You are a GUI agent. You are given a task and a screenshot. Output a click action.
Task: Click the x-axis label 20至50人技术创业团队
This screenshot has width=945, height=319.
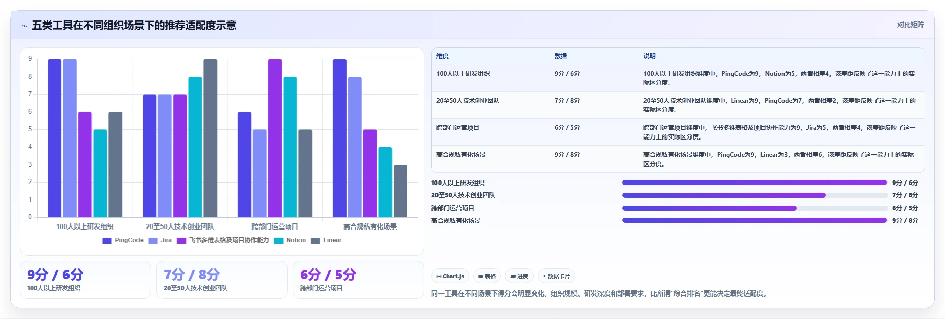click(180, 226)
